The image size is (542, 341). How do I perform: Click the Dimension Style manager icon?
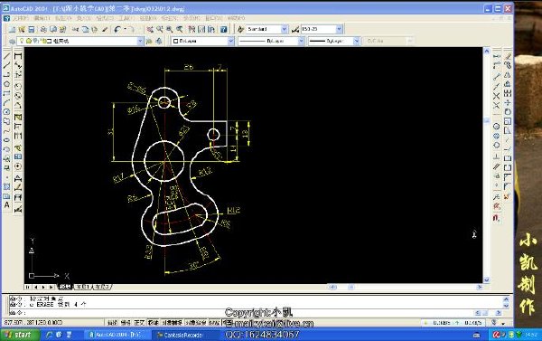tap(295, 30)
